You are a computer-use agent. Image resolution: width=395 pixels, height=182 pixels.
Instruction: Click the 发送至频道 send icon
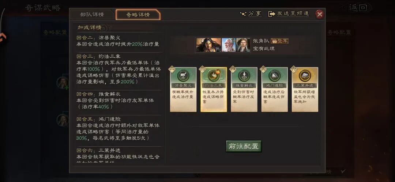coord(271,14)
